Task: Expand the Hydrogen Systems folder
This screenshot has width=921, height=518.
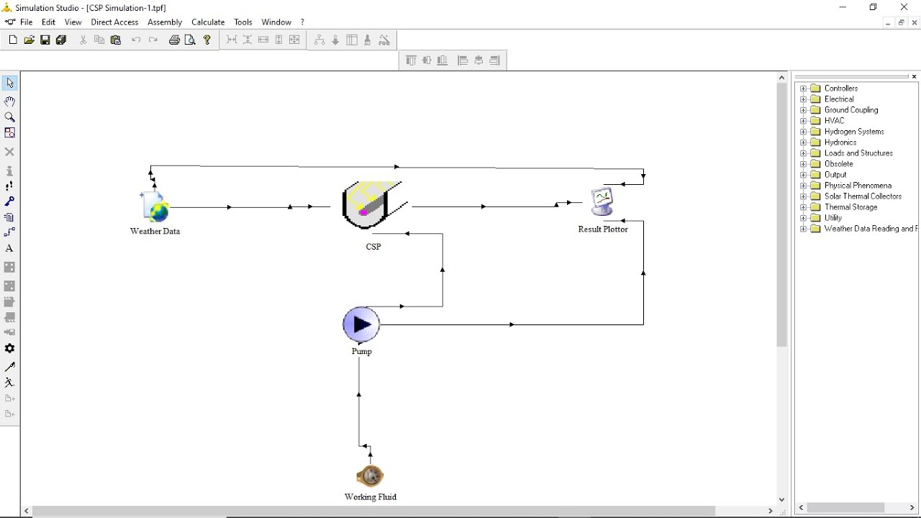Action: pos(804,132)
